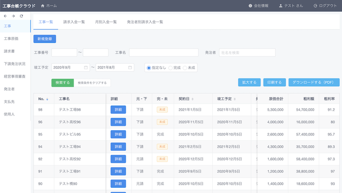This screenshot has height=193, width=342.
Task: Open the 2020年9月 start date picker
Action: pos(71,68)
